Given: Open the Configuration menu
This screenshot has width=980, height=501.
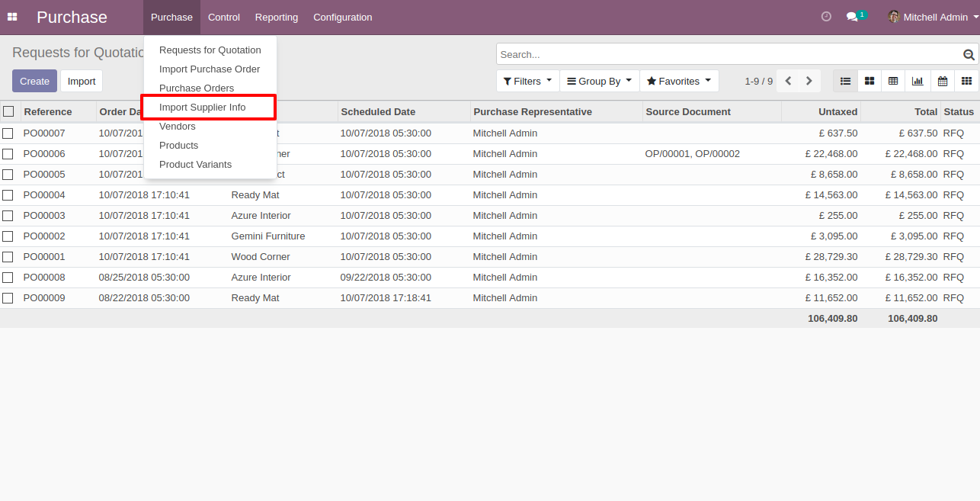Looking at the screenshot, I should coord(343,17).
